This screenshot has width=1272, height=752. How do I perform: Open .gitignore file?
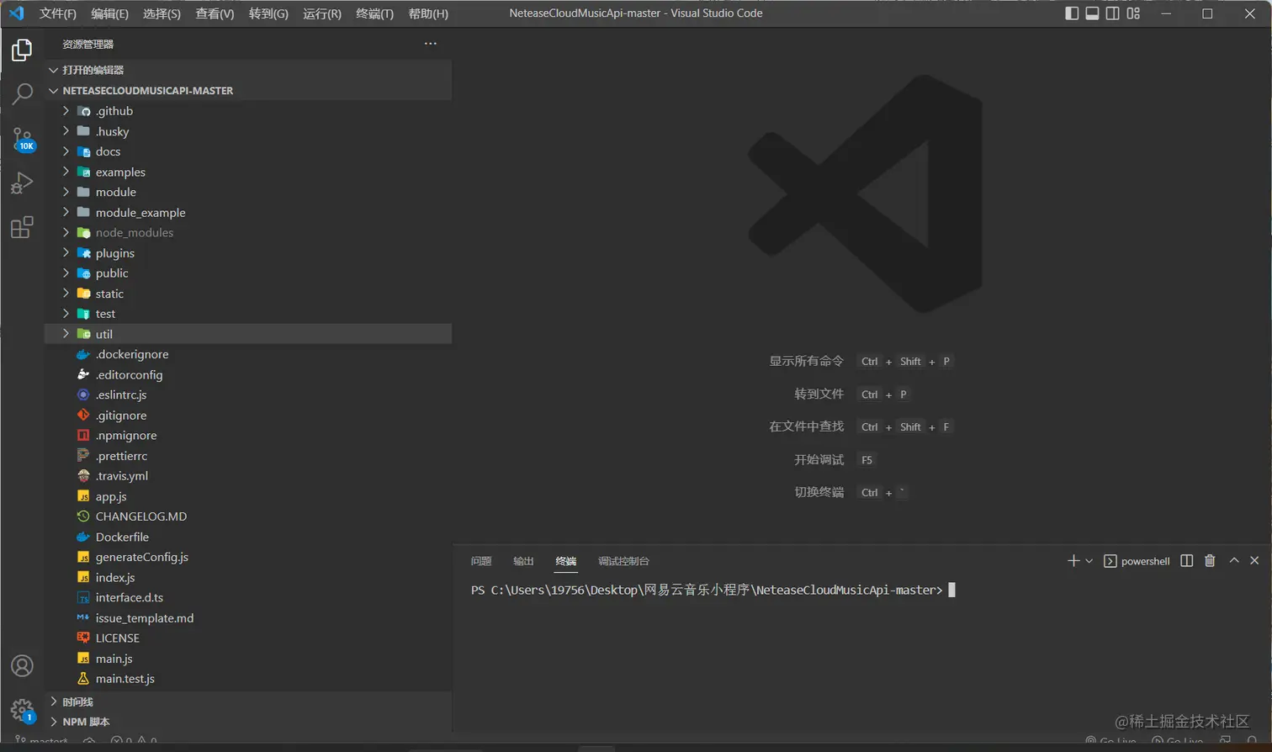click(x=248, y=416)
